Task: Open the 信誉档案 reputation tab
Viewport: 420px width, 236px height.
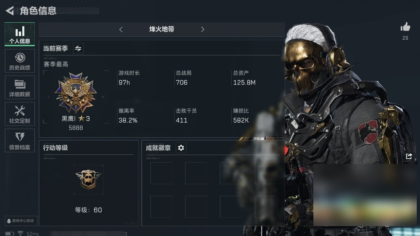Action: 20,140
